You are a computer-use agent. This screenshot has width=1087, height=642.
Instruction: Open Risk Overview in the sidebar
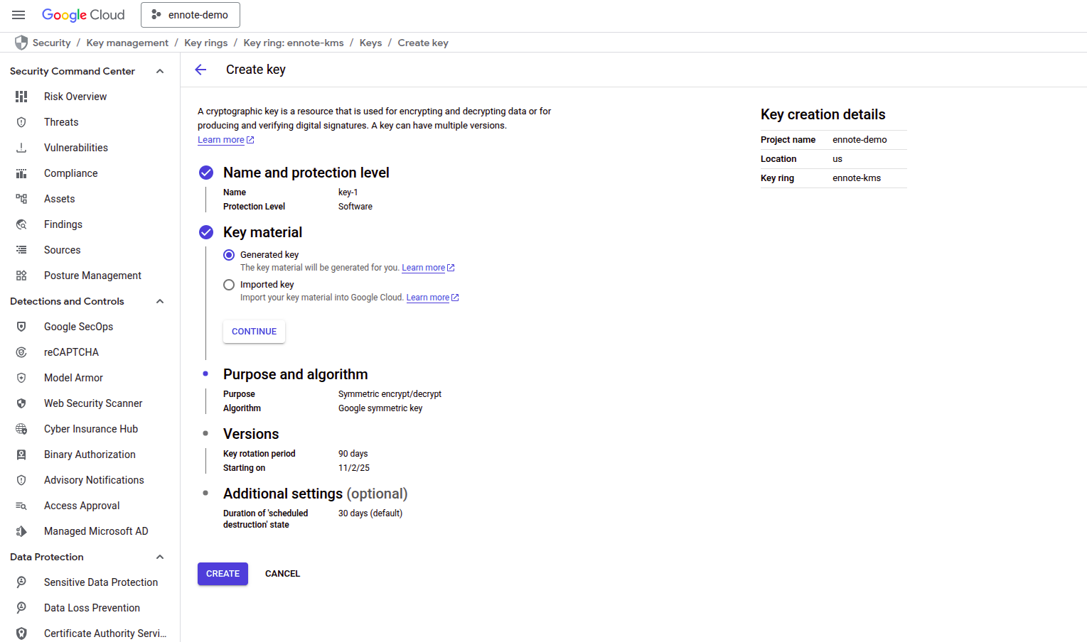click(75, 97)
